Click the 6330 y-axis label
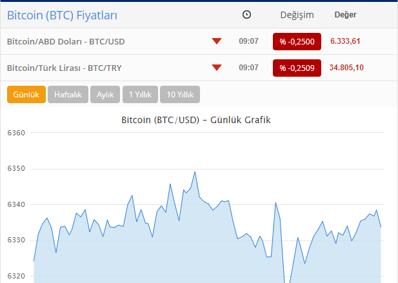This screenshot has width=398, height=283. pyautogui.click(x=16, y=240)
